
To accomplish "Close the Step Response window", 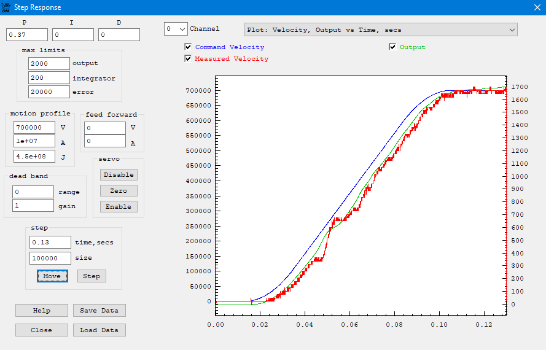I will point(536,8).
